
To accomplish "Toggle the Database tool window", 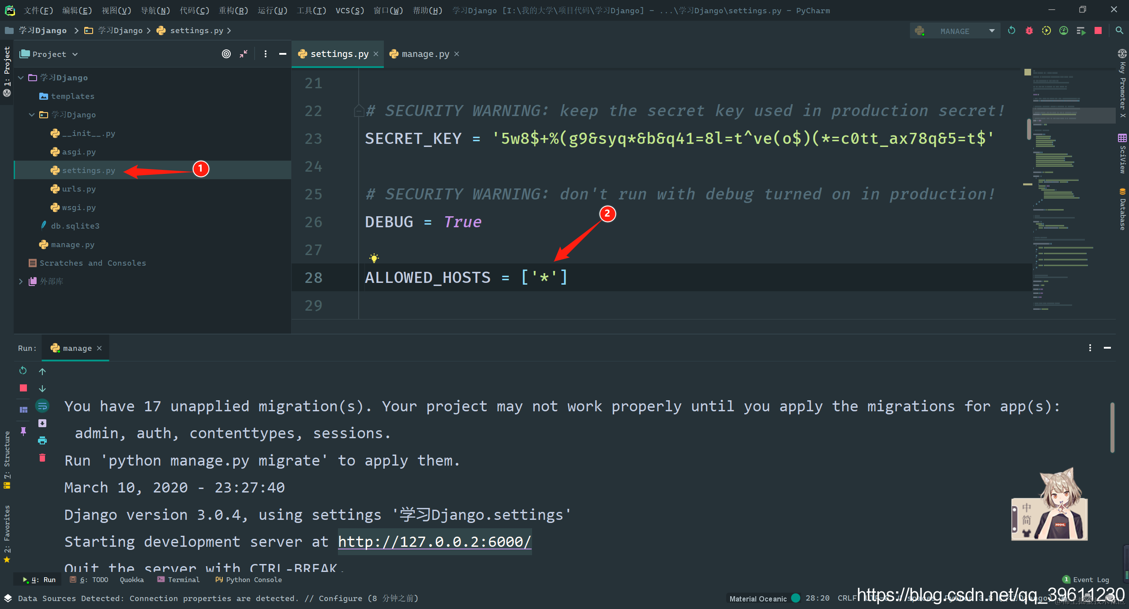I will [1122, 209].
